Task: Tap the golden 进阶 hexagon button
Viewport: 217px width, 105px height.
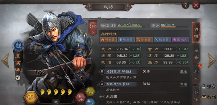Action: click(31, 97)
